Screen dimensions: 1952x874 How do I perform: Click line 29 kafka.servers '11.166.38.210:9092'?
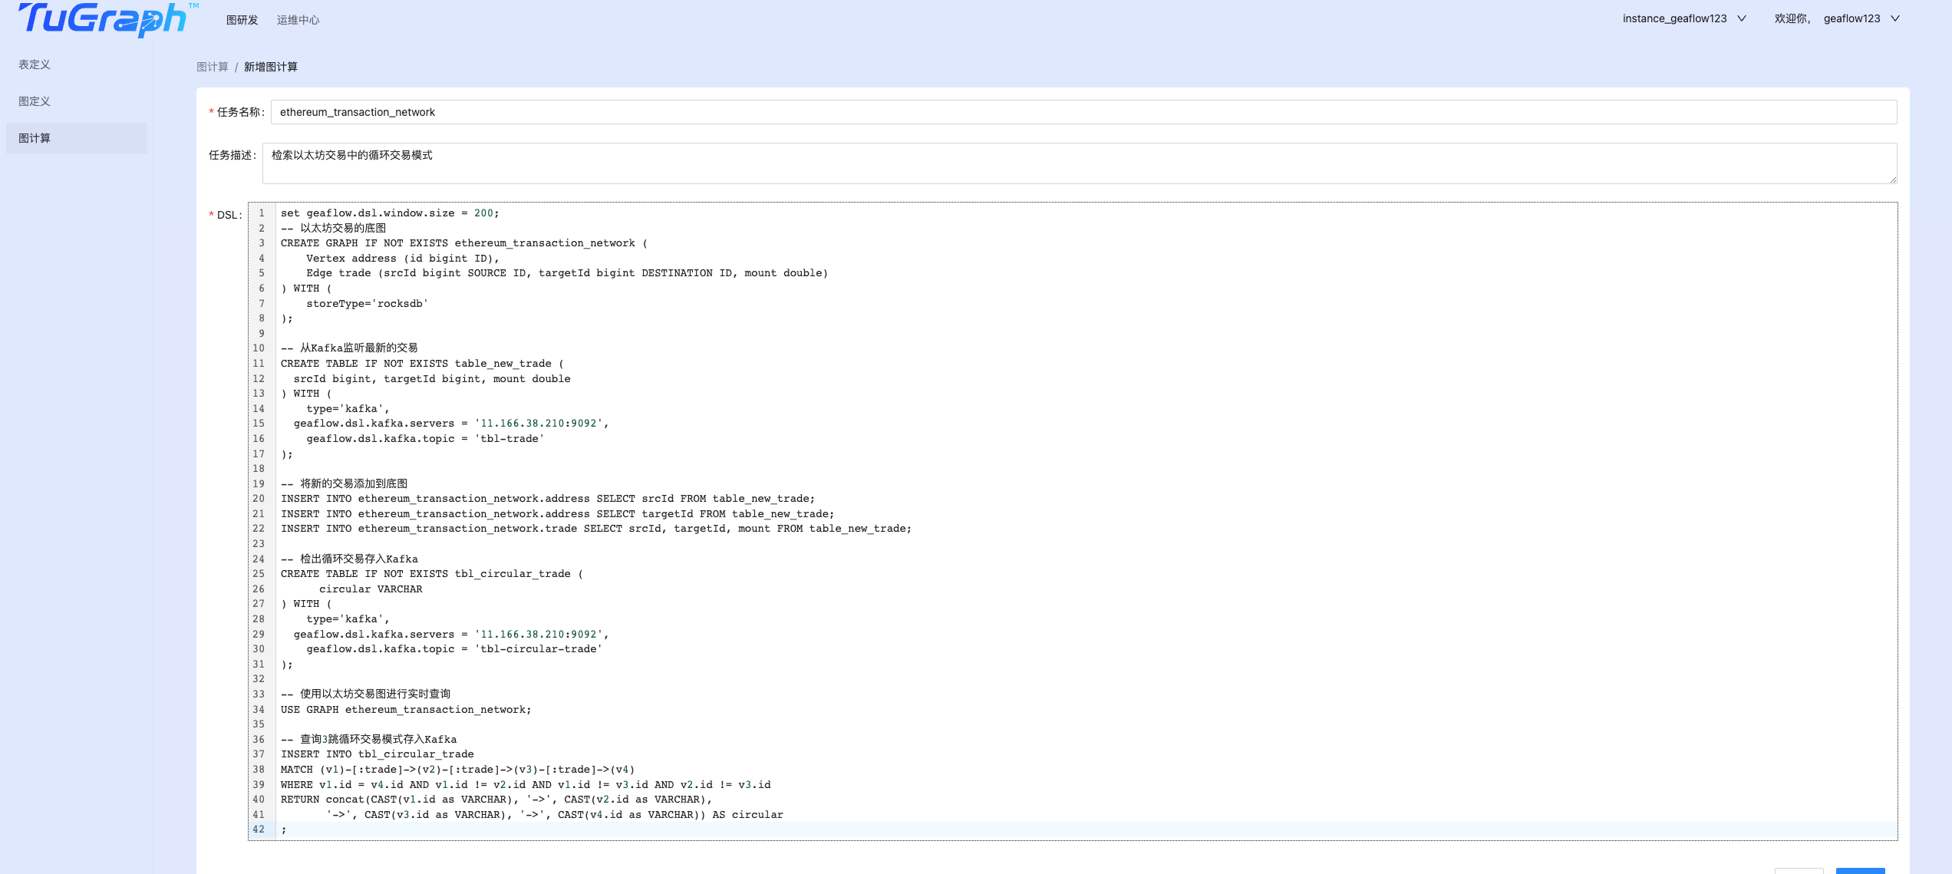pyautogui.click(x=451, y=635)
